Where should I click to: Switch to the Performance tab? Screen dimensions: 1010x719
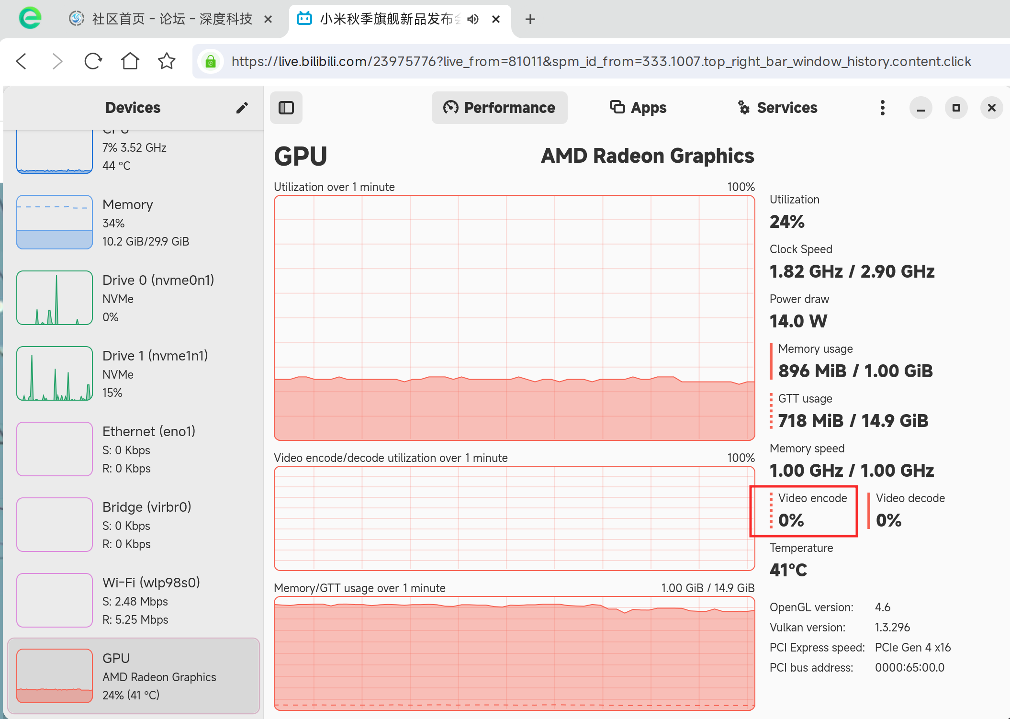(x=499, y=108)
